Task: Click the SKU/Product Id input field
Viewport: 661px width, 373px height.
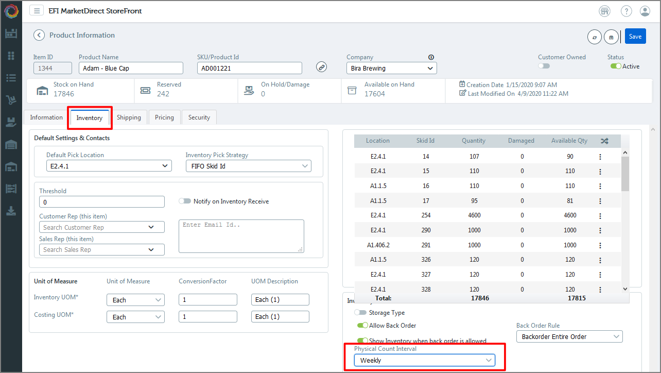Action: coord(250,68)
